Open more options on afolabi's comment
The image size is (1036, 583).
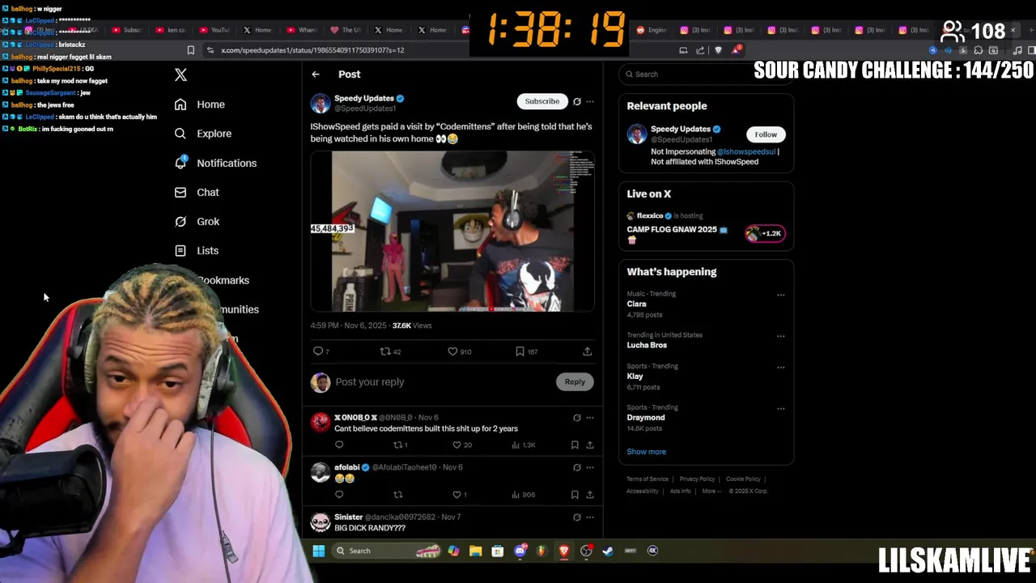[590, 467]
